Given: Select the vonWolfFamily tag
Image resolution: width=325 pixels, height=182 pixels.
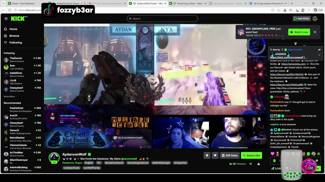Looking at the screenshot, I should pyautogui.click(x=92, y=168).
